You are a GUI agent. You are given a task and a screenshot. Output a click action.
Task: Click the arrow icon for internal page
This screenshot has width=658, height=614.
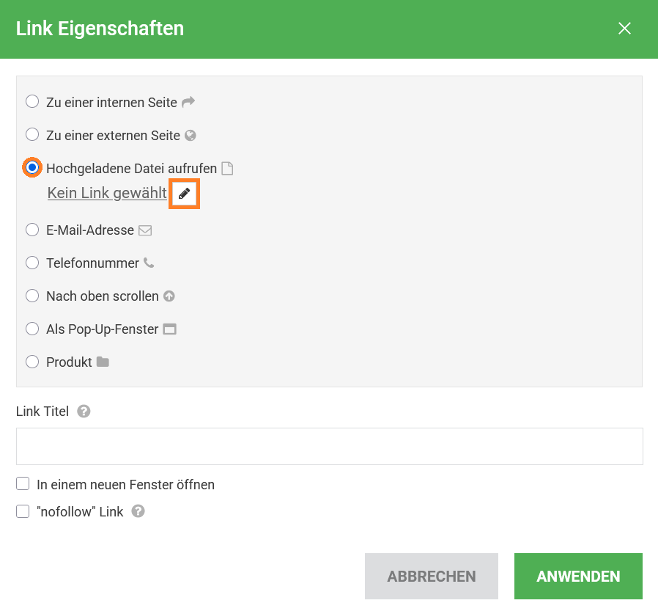pos(188,103)
